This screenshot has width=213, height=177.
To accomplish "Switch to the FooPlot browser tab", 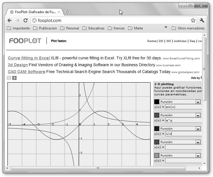I will [x=34, y=12].
